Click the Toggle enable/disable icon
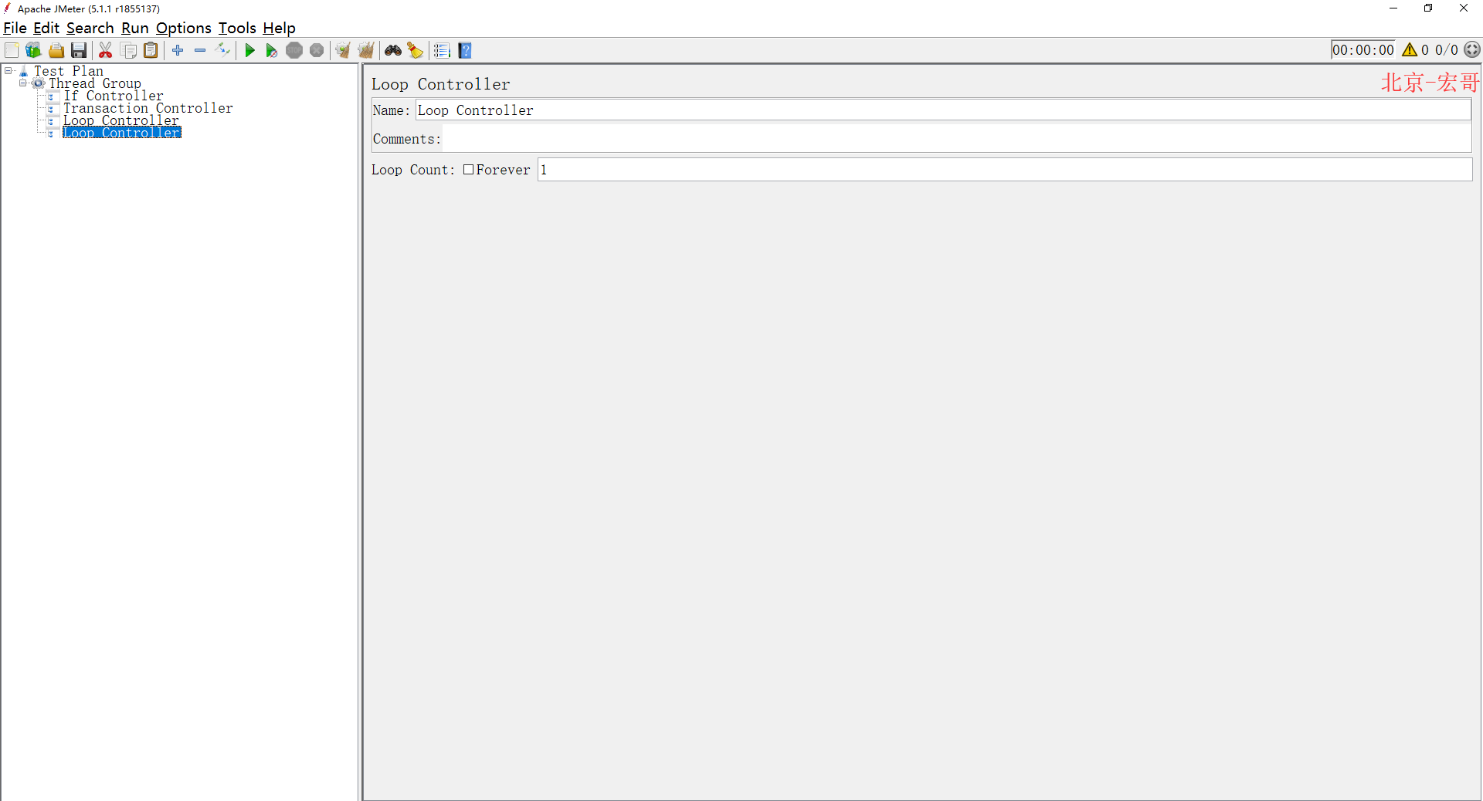The height and width of the screenshot is (801, 1483). pyautogui.click(x=222, y=50)
